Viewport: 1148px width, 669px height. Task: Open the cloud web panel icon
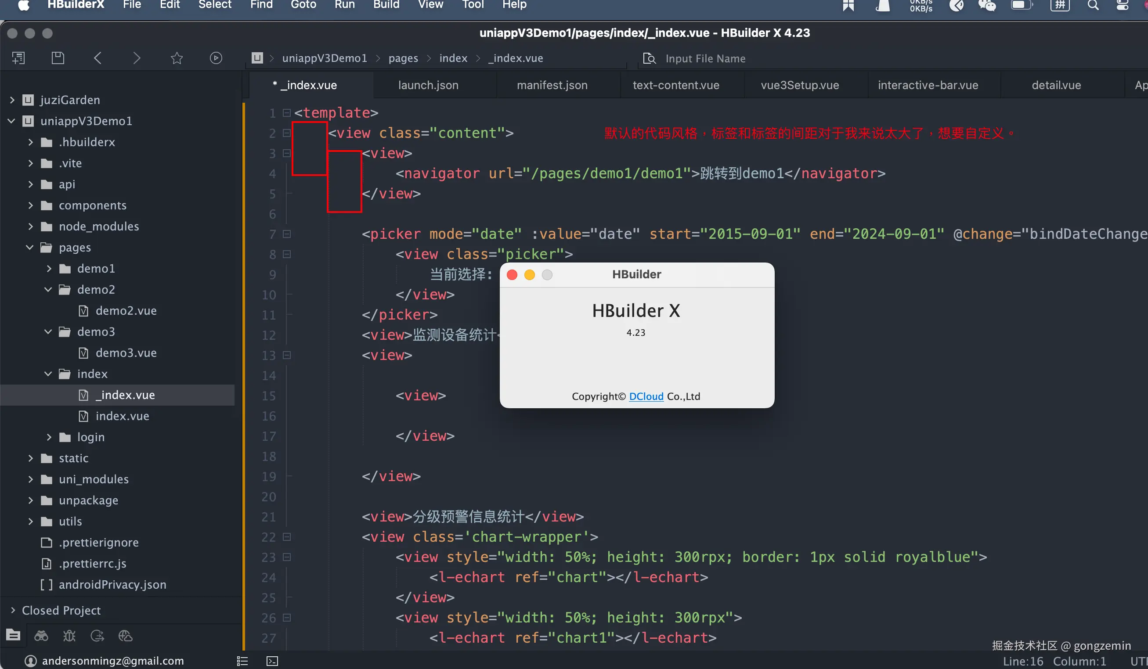(125, 636)
